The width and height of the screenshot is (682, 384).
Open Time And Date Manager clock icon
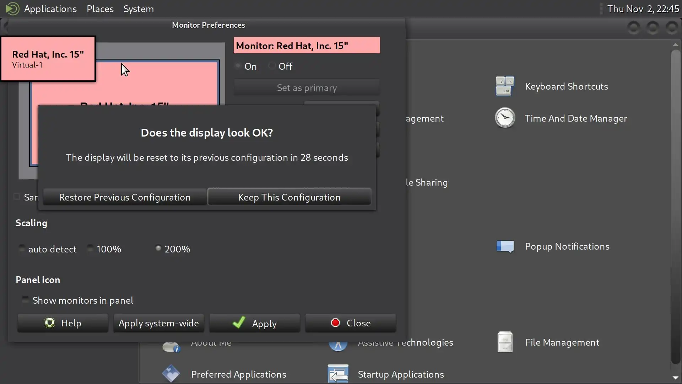tap(505, 118)
